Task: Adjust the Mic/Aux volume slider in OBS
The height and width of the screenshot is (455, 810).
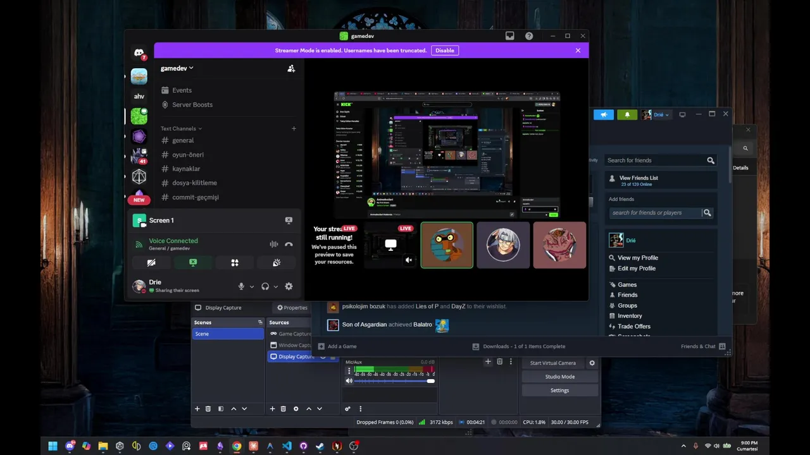Action: click(394, 381)
